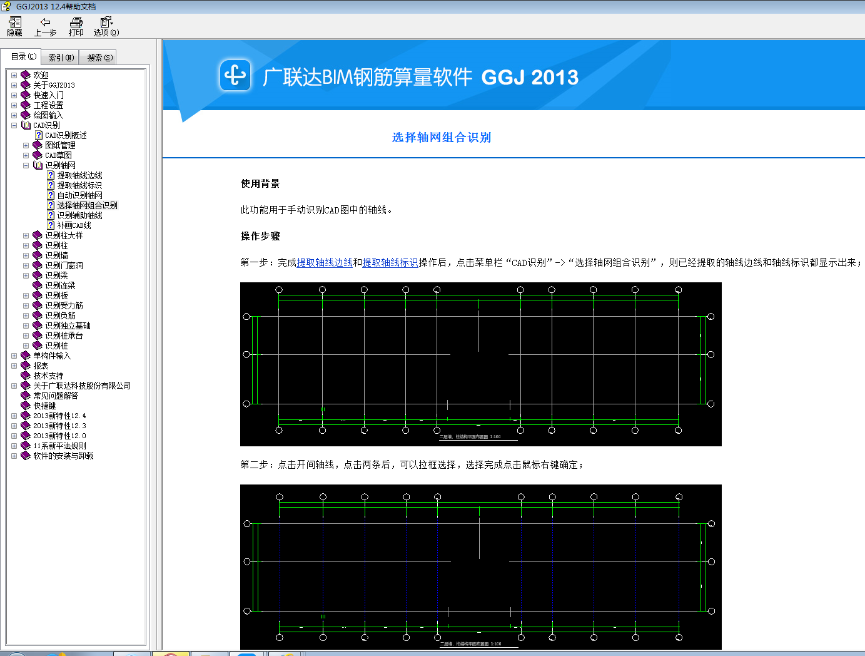
Task: Expand the 欢迎 tree node
Action: (x=14, y=75)
